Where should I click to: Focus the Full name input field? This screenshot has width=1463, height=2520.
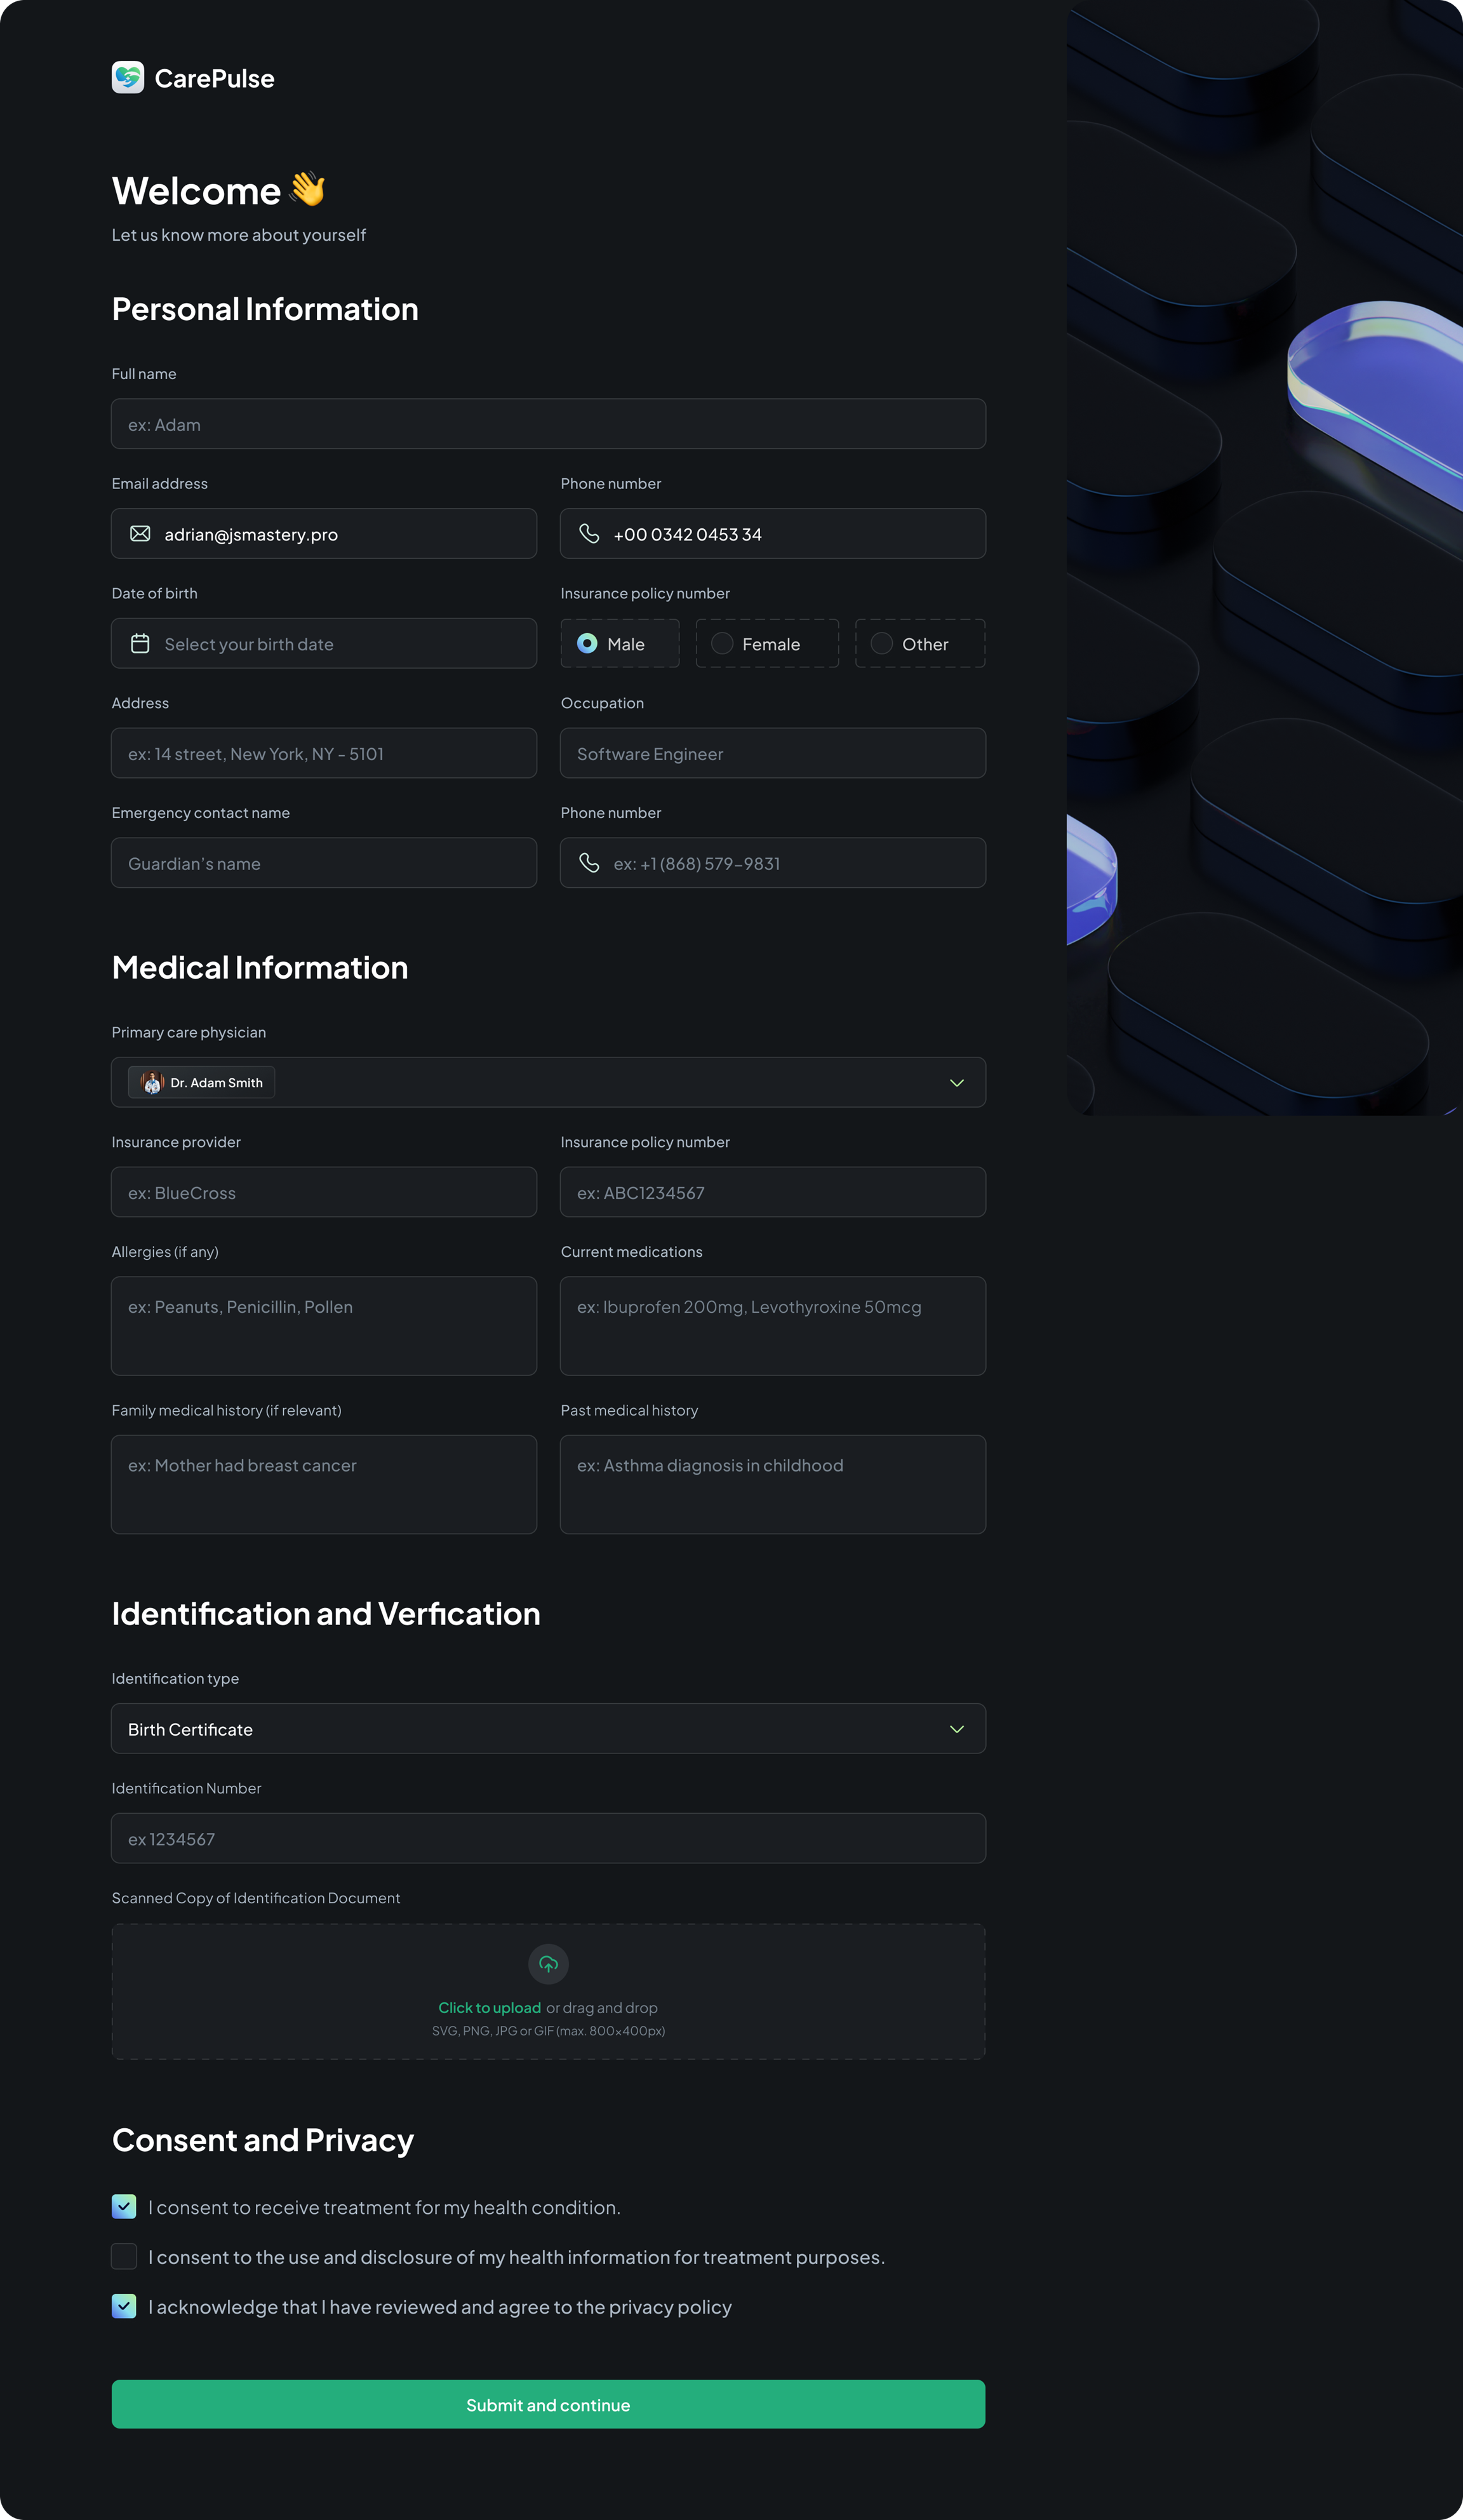pyautogui.click(x=548, y=425)
